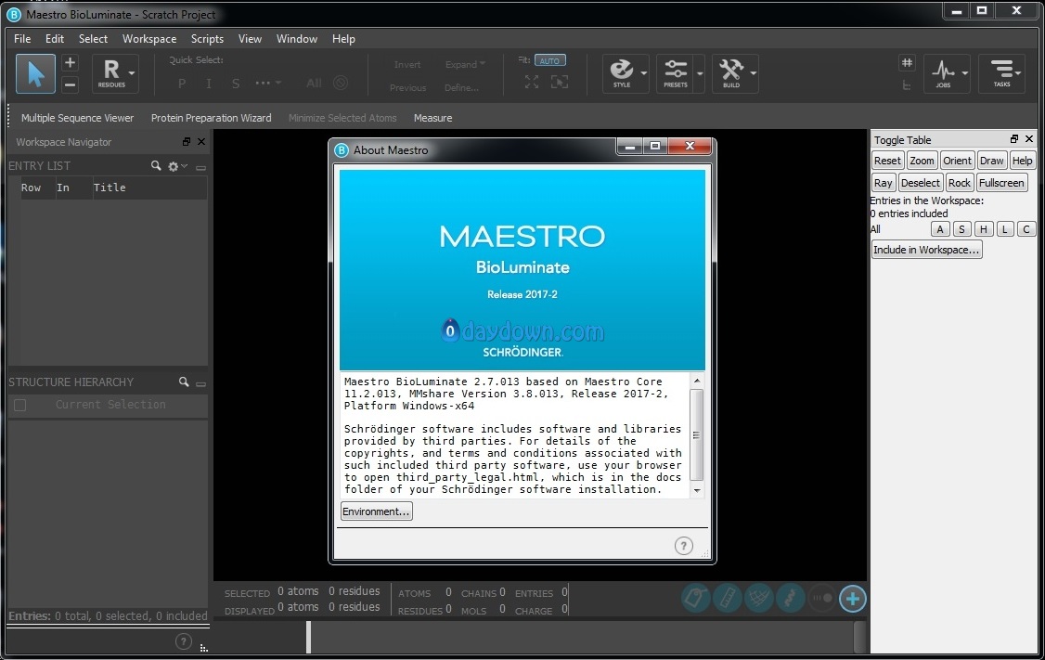The height and width of the screenshot is (660, 1045).
Task: Open the Build dropdown arrow
Action: (753, 73)
